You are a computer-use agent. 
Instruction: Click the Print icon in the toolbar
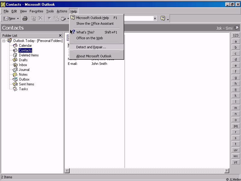coord(25,18)
